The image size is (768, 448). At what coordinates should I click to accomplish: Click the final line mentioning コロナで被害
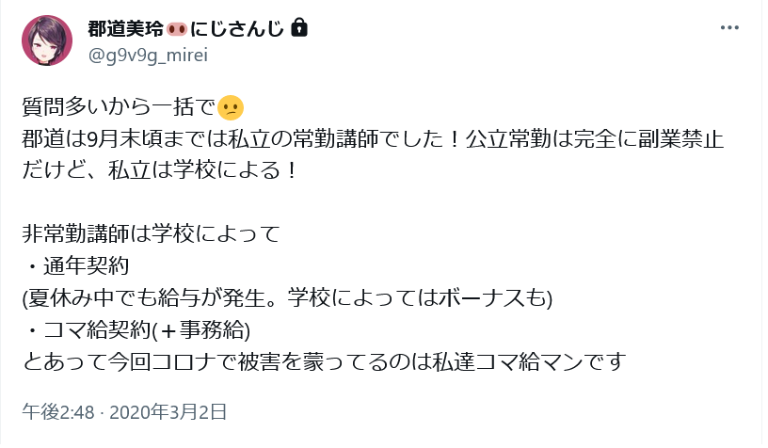[325, 361]
